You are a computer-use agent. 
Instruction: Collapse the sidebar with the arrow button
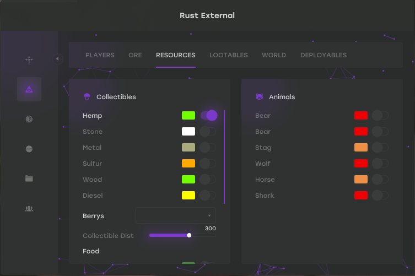[x=58, y=59]
